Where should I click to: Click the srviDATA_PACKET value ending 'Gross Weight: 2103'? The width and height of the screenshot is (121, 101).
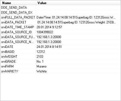coord(77,22)
